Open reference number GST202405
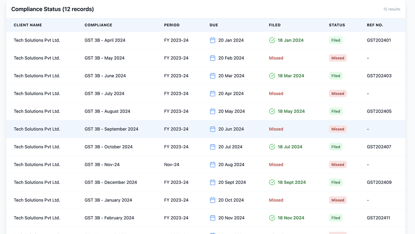The height and width of the screenshot is (234, 415). 379,112
